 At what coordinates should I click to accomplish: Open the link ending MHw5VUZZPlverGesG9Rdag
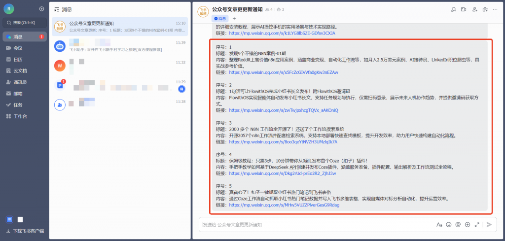[284, 205]
